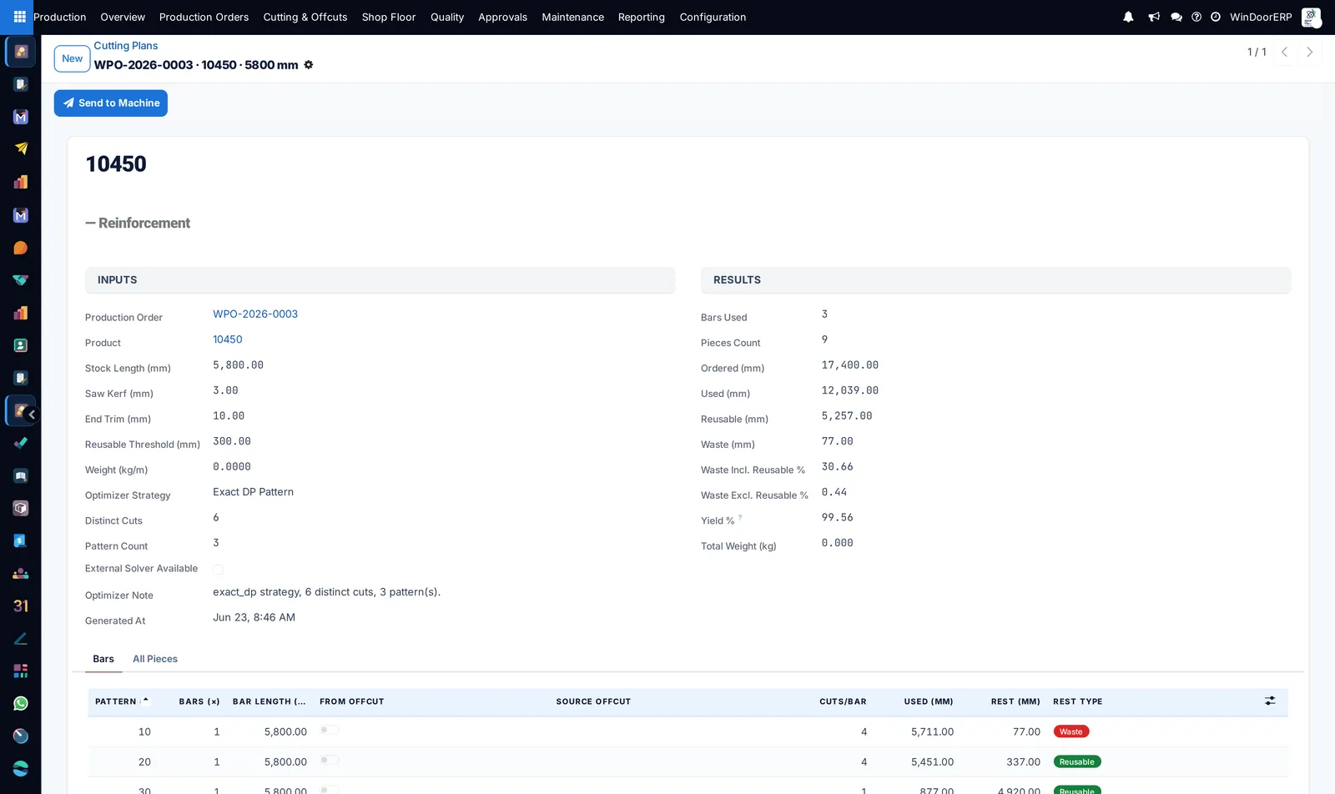Open the colored tiles dashboard app

tap(21, 671)
